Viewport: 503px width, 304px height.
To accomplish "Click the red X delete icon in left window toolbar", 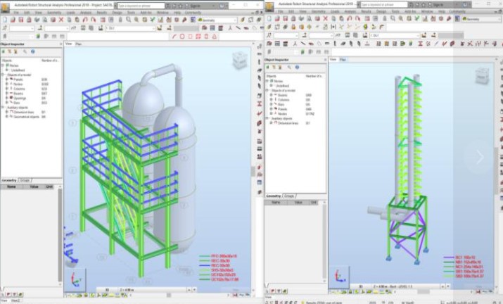I will [x=62, y=20].
